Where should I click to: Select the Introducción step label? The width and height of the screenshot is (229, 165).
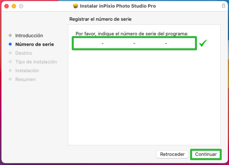pos(29,36)
